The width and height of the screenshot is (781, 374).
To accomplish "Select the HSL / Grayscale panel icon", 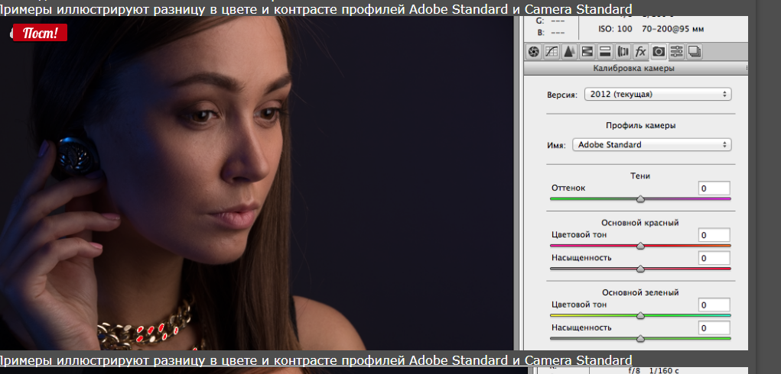I will (x=587, y=52).
